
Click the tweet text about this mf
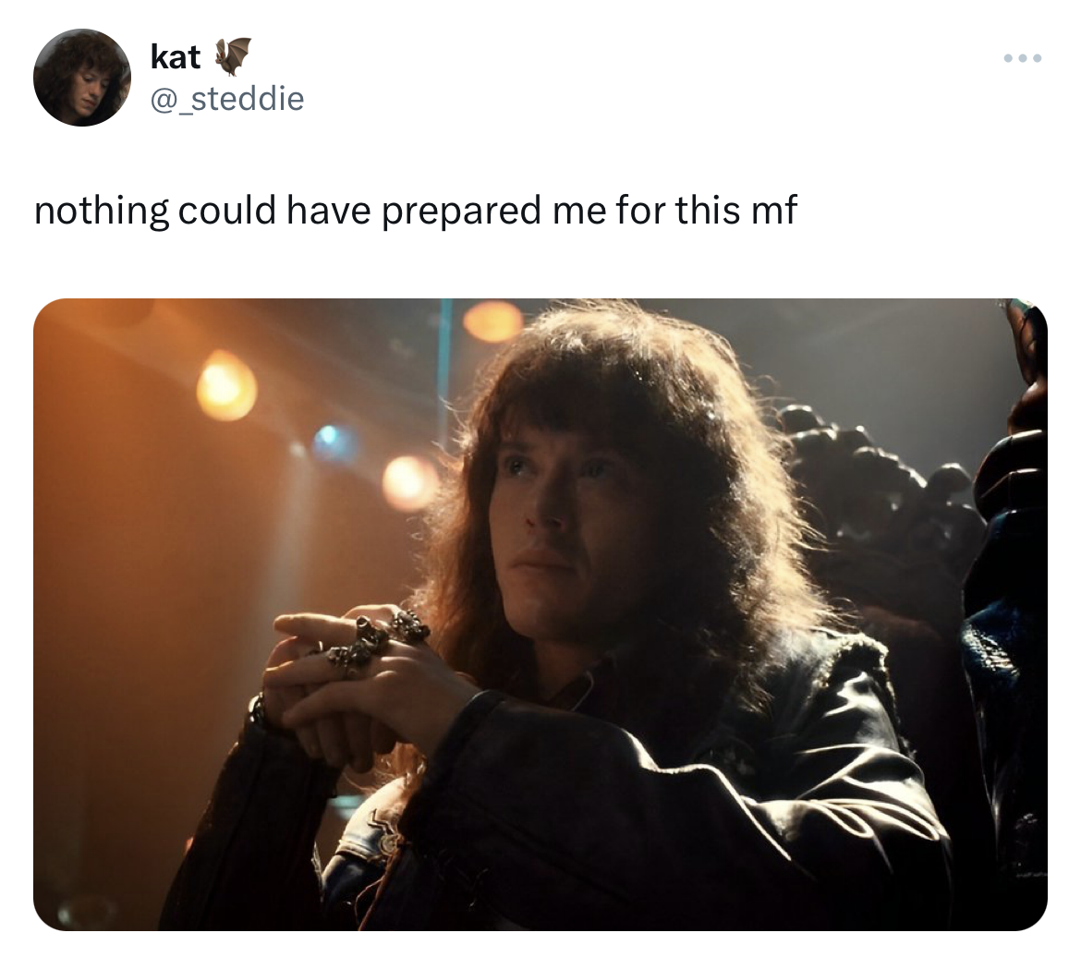(415, 211)
